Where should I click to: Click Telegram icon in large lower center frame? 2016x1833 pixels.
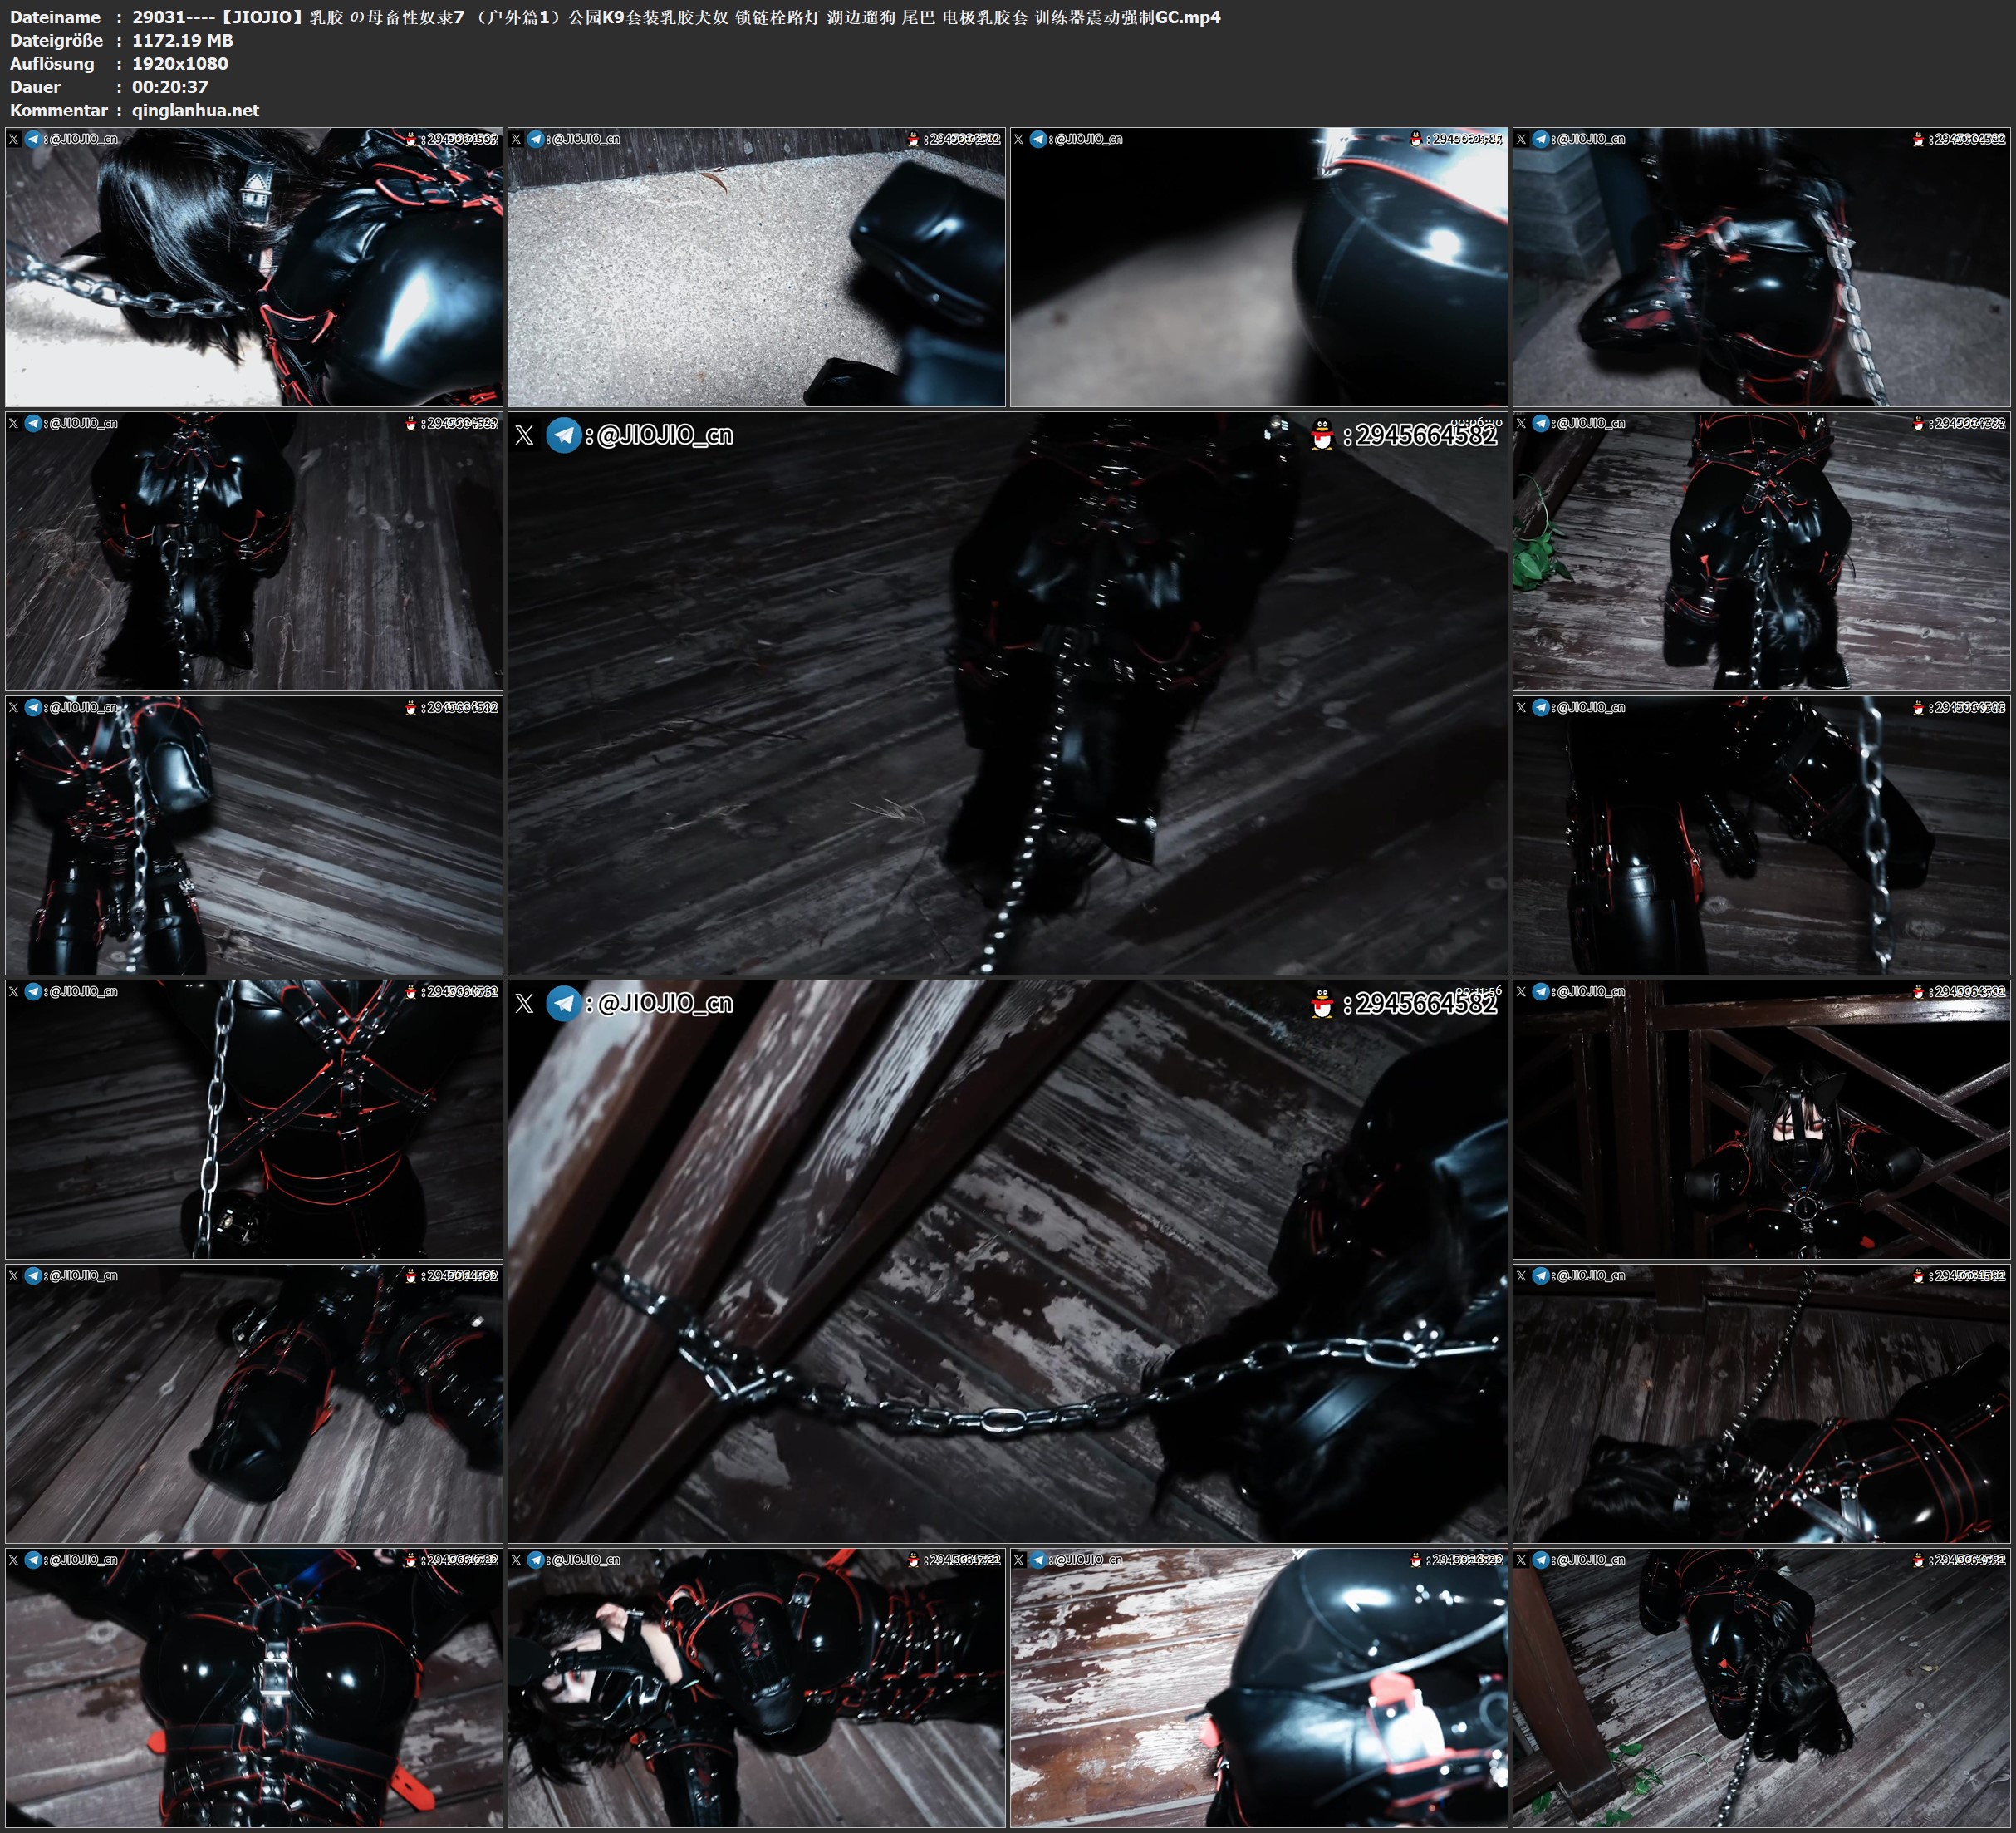(x=564, y=1004)
